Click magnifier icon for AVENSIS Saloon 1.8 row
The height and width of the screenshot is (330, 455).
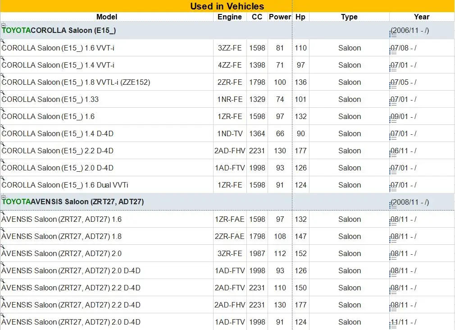click(x=3, y=230)
